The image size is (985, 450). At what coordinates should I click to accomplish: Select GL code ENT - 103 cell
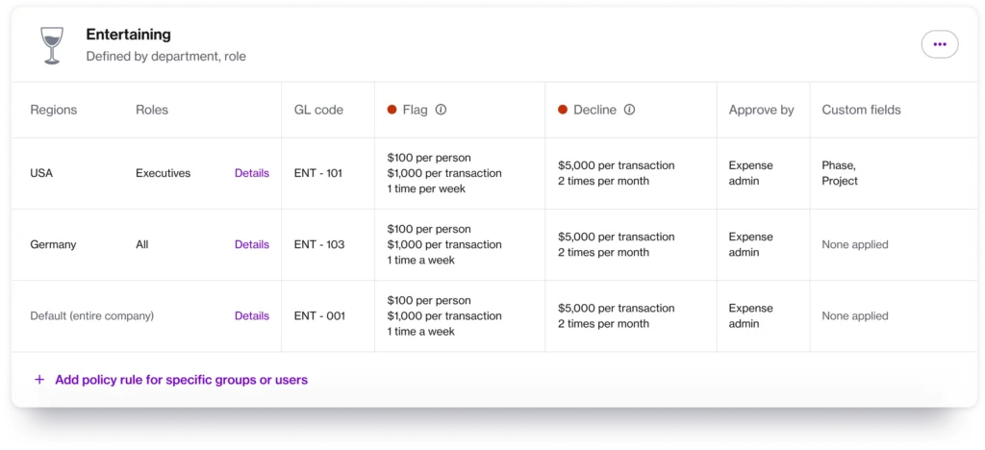pyautogui.click(x=319, y=244)
